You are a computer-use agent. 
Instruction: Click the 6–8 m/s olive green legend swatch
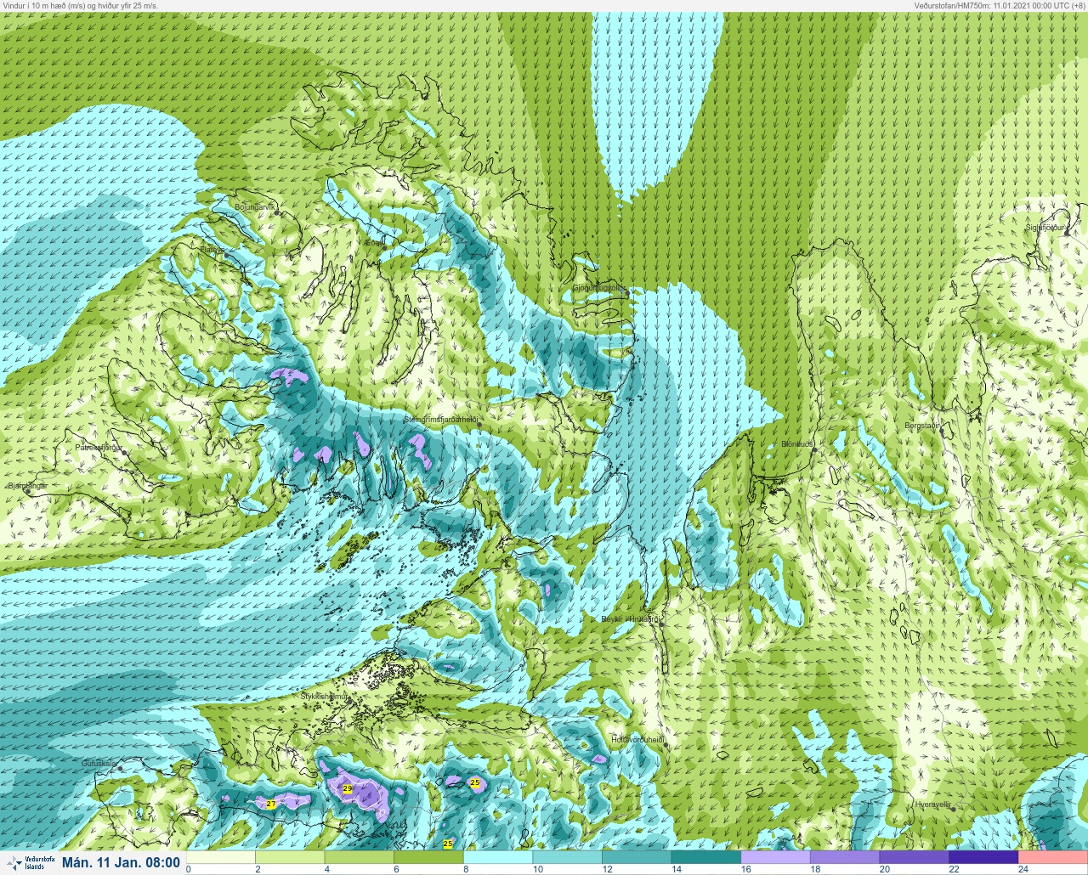(x=429, y=857)
